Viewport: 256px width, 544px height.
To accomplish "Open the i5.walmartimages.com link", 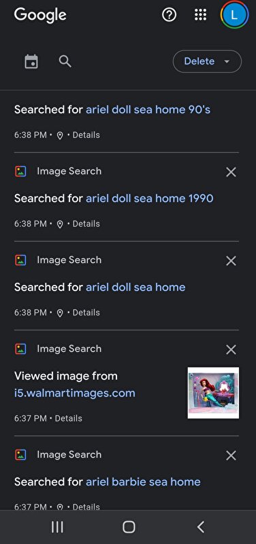I will pyautogui.click(x=75, y=393).
